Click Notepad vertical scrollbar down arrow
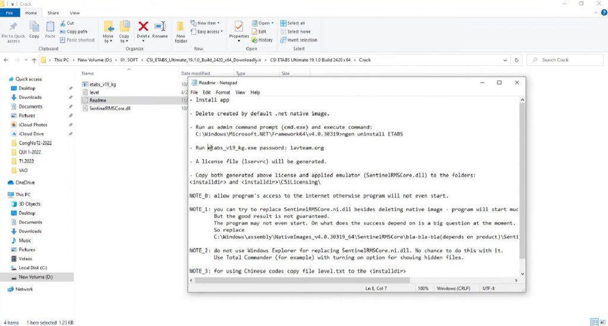Viewport: 608px width, 326px height. [522, 274]
